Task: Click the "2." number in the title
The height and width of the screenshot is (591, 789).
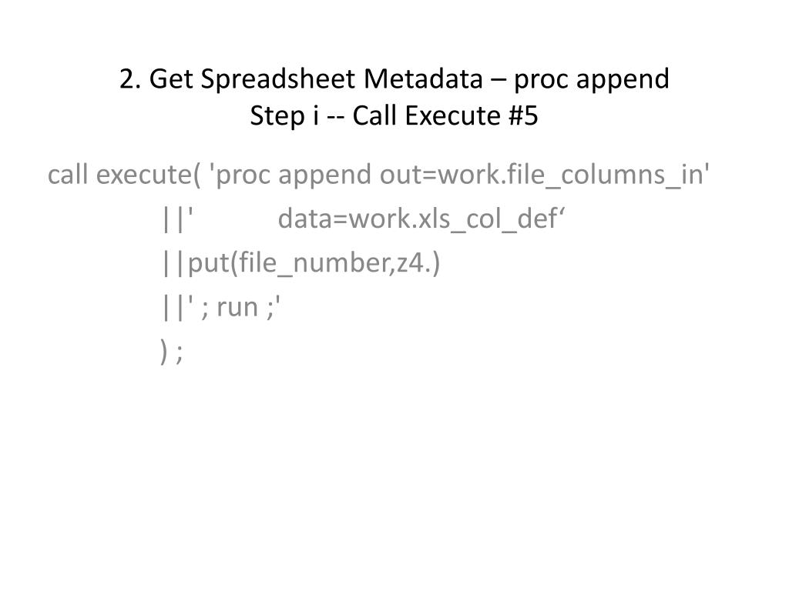Action: tap(129, 79)
